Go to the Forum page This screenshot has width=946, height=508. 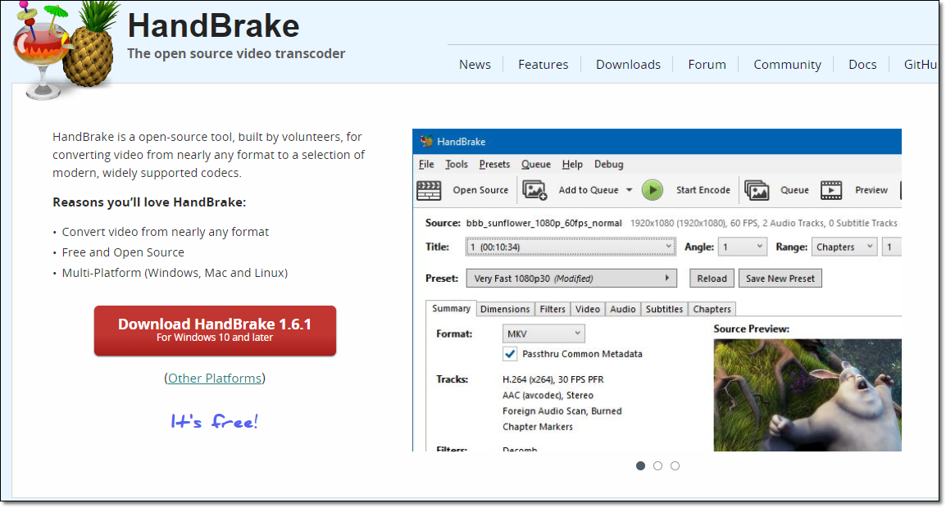click(707, 65)
